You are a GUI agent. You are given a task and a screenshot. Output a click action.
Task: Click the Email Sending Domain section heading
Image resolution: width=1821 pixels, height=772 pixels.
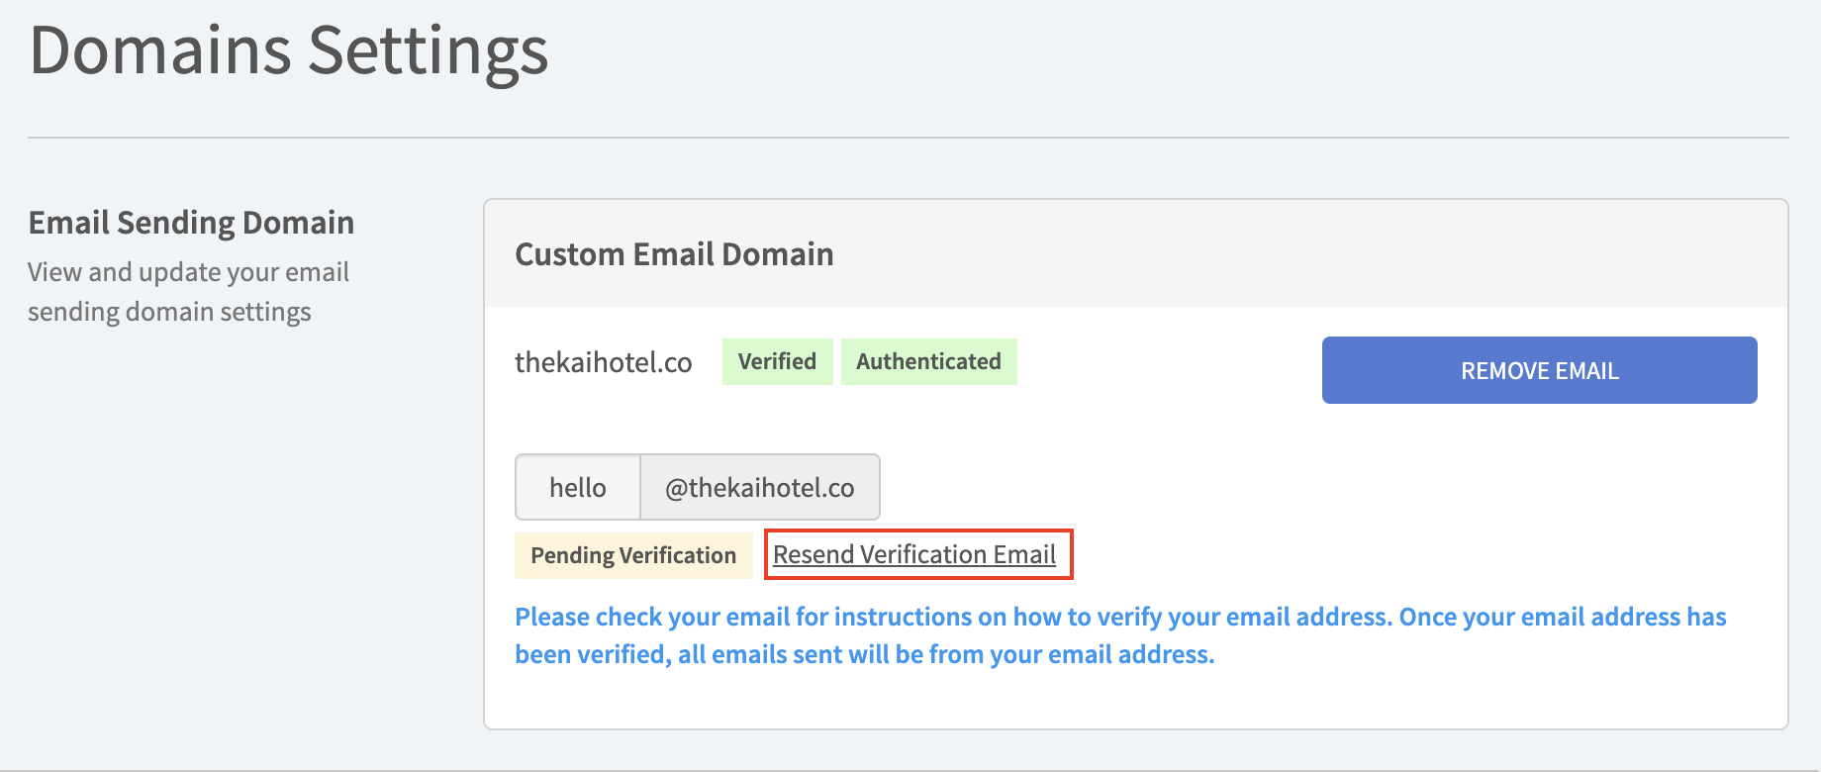point(191,223)
